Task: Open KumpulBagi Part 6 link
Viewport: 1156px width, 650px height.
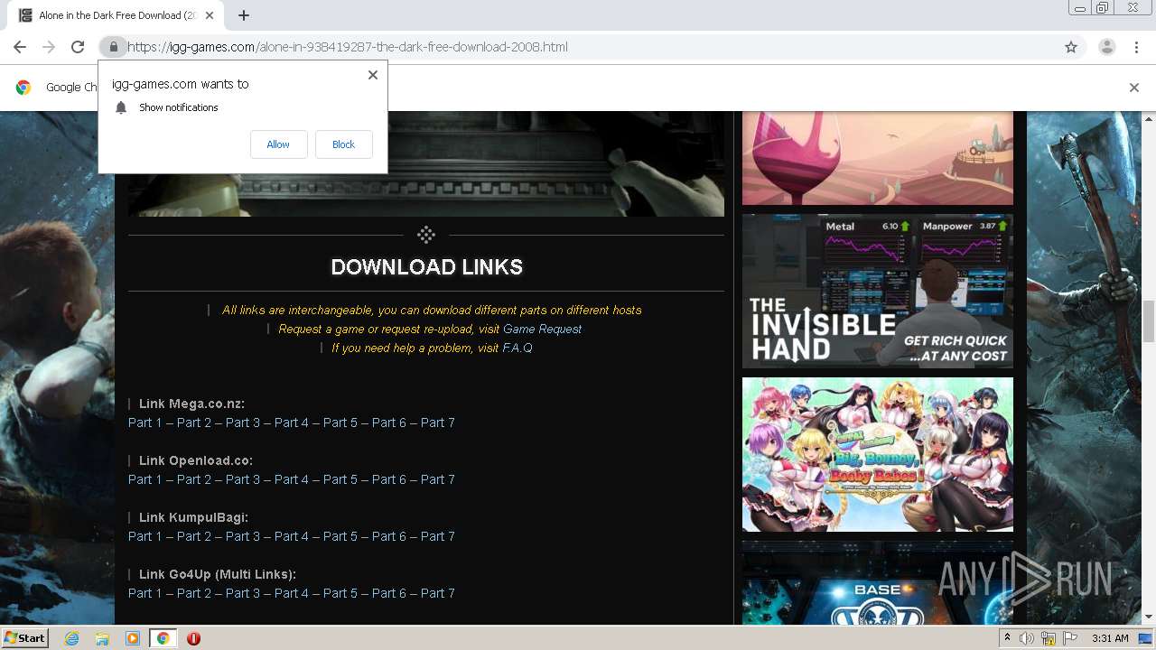Action: (x=389, y=536)
